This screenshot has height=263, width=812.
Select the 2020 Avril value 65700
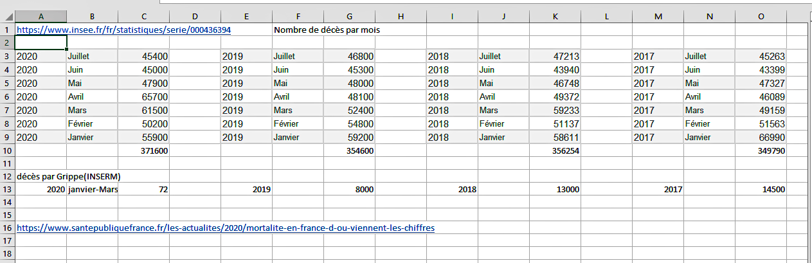coord(144,96)
